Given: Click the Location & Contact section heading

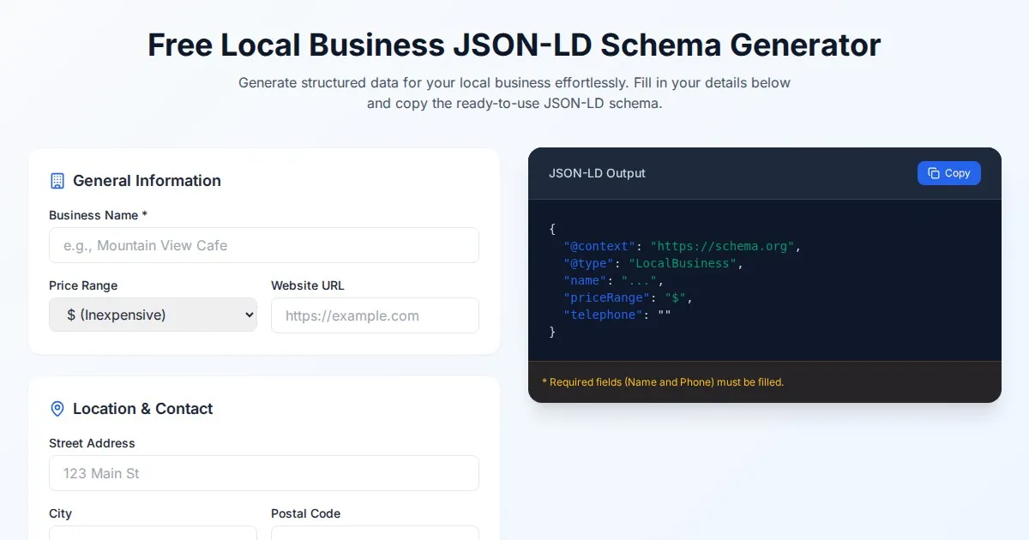Looking at the screenshot, I should 142,409.
